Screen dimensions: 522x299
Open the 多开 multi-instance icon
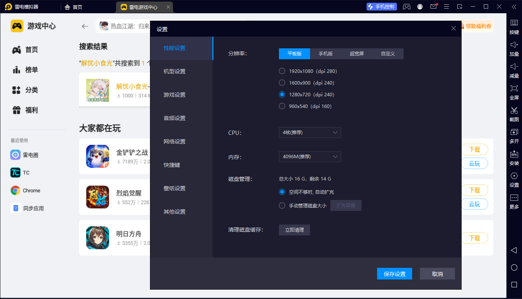[514, 133]
